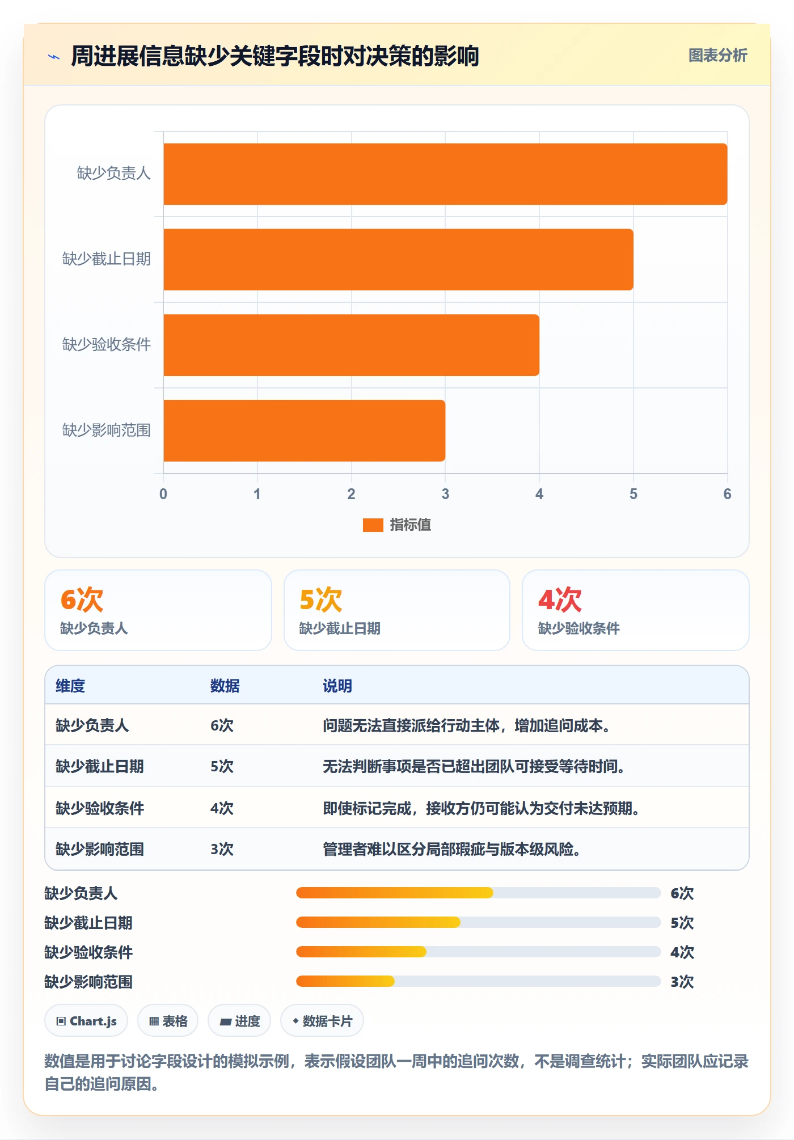This screenshot has width=794, height=1140.
Task: Click the 维度 table column header
Action: (70, 686)
